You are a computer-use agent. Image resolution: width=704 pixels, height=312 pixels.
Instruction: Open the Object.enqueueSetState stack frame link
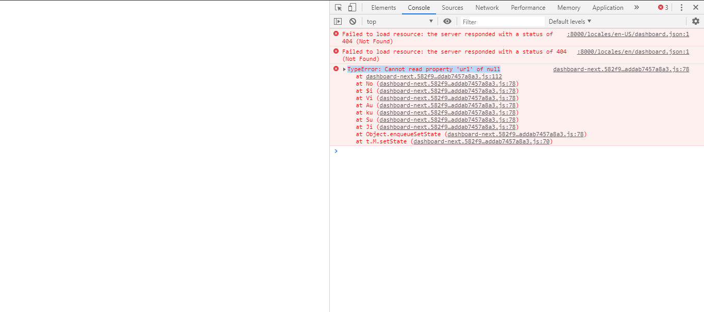pos(515,134)
